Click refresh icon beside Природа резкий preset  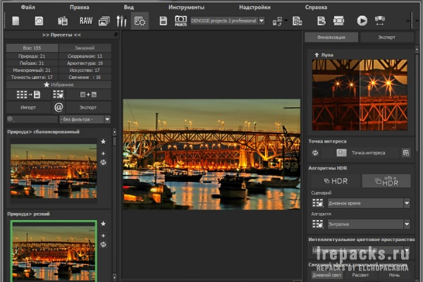[103, 245]
